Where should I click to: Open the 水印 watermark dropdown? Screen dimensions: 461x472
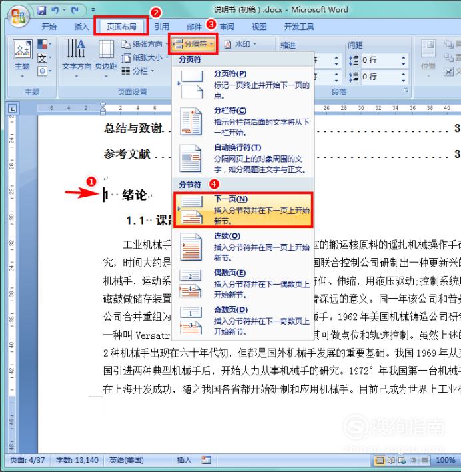click(240, 44)
